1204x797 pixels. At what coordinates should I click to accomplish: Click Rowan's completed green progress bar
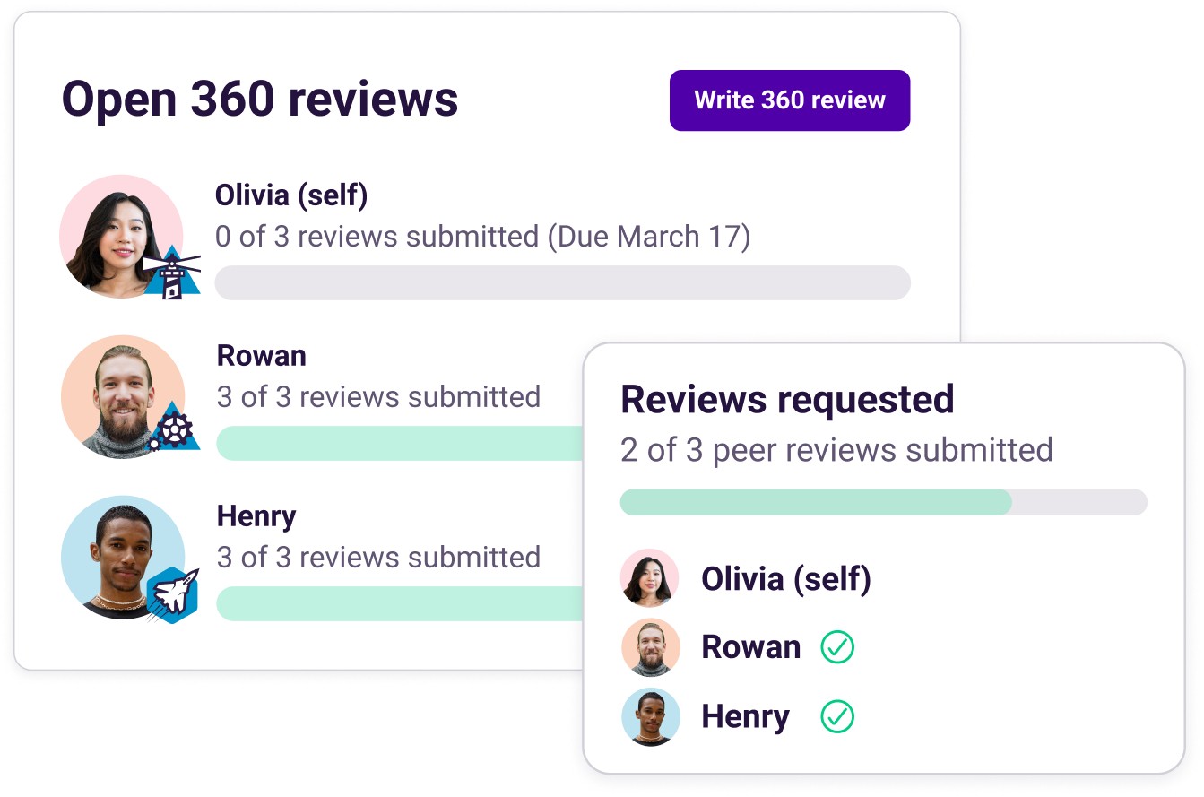[399, 443]
